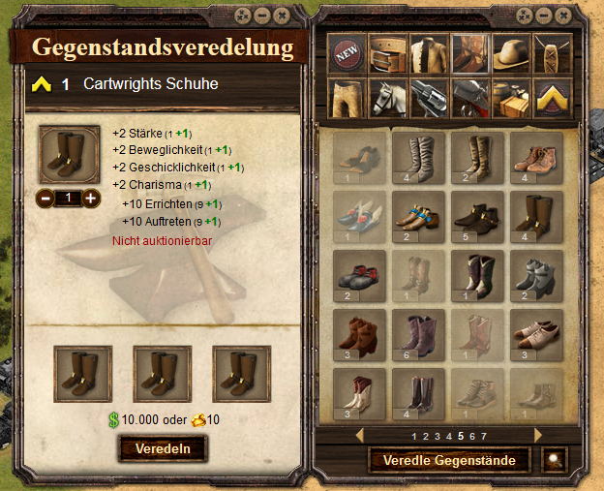604x491 pixels.
Task: Show NEW items category filter
Action: (347, 54)
